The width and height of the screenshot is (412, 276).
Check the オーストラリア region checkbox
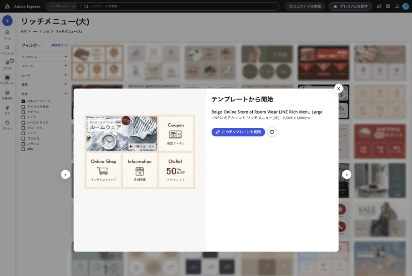(23, 123)
